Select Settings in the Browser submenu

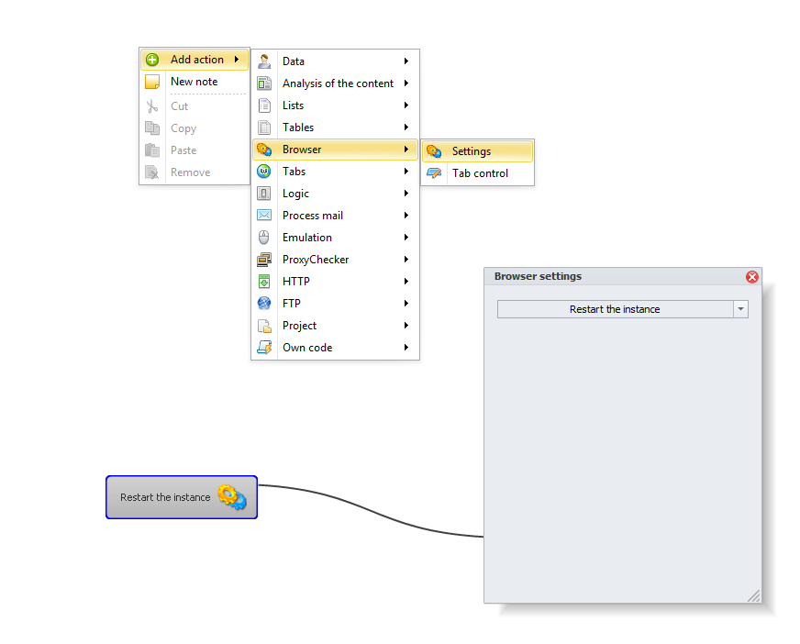478,151
